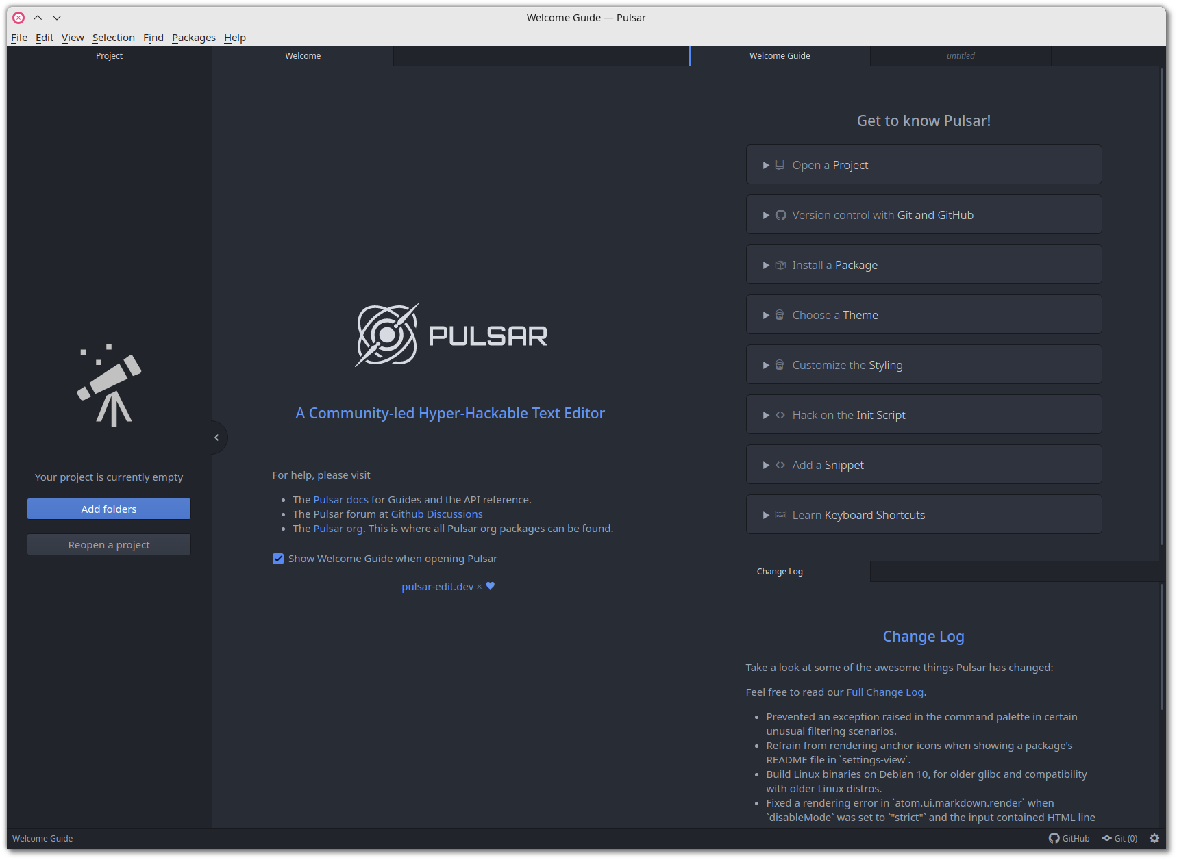Expand the Open a Project section
Viewport: 1177px width, 860px height.
(924, 164)
